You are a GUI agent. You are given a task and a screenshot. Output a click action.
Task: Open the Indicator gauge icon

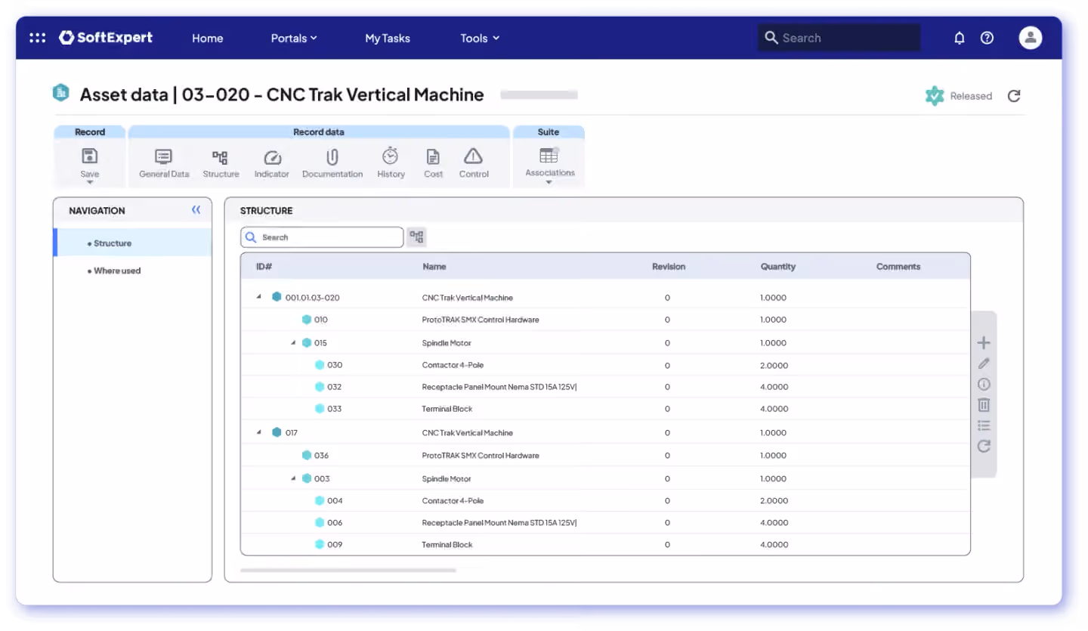[x=272, y=157]
